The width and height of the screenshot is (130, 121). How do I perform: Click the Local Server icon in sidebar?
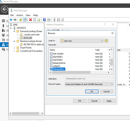click(x=3, y=26)
